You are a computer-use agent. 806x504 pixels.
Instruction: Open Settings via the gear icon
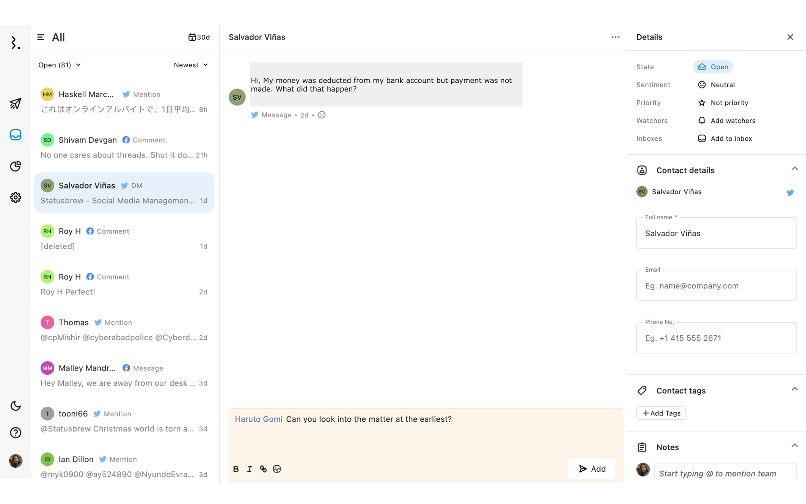pyautogui.click(x=15, y=197)
